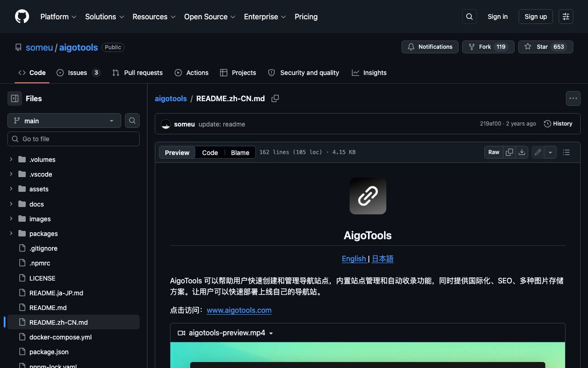The height and width of the screenshot is (368, 588).
Task: Open the aigotools repository name link
Action: [79, 47]
